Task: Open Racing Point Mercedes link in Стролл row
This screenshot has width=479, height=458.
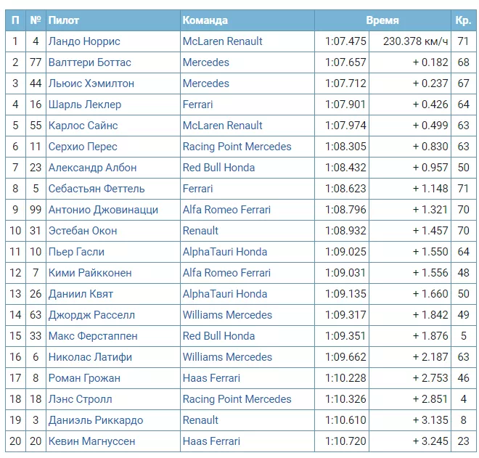Action: (x=237, y=399)
